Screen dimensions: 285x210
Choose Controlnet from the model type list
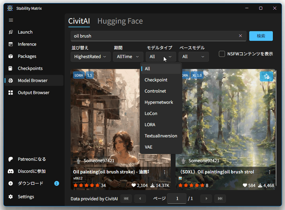[x=161, y=91]
